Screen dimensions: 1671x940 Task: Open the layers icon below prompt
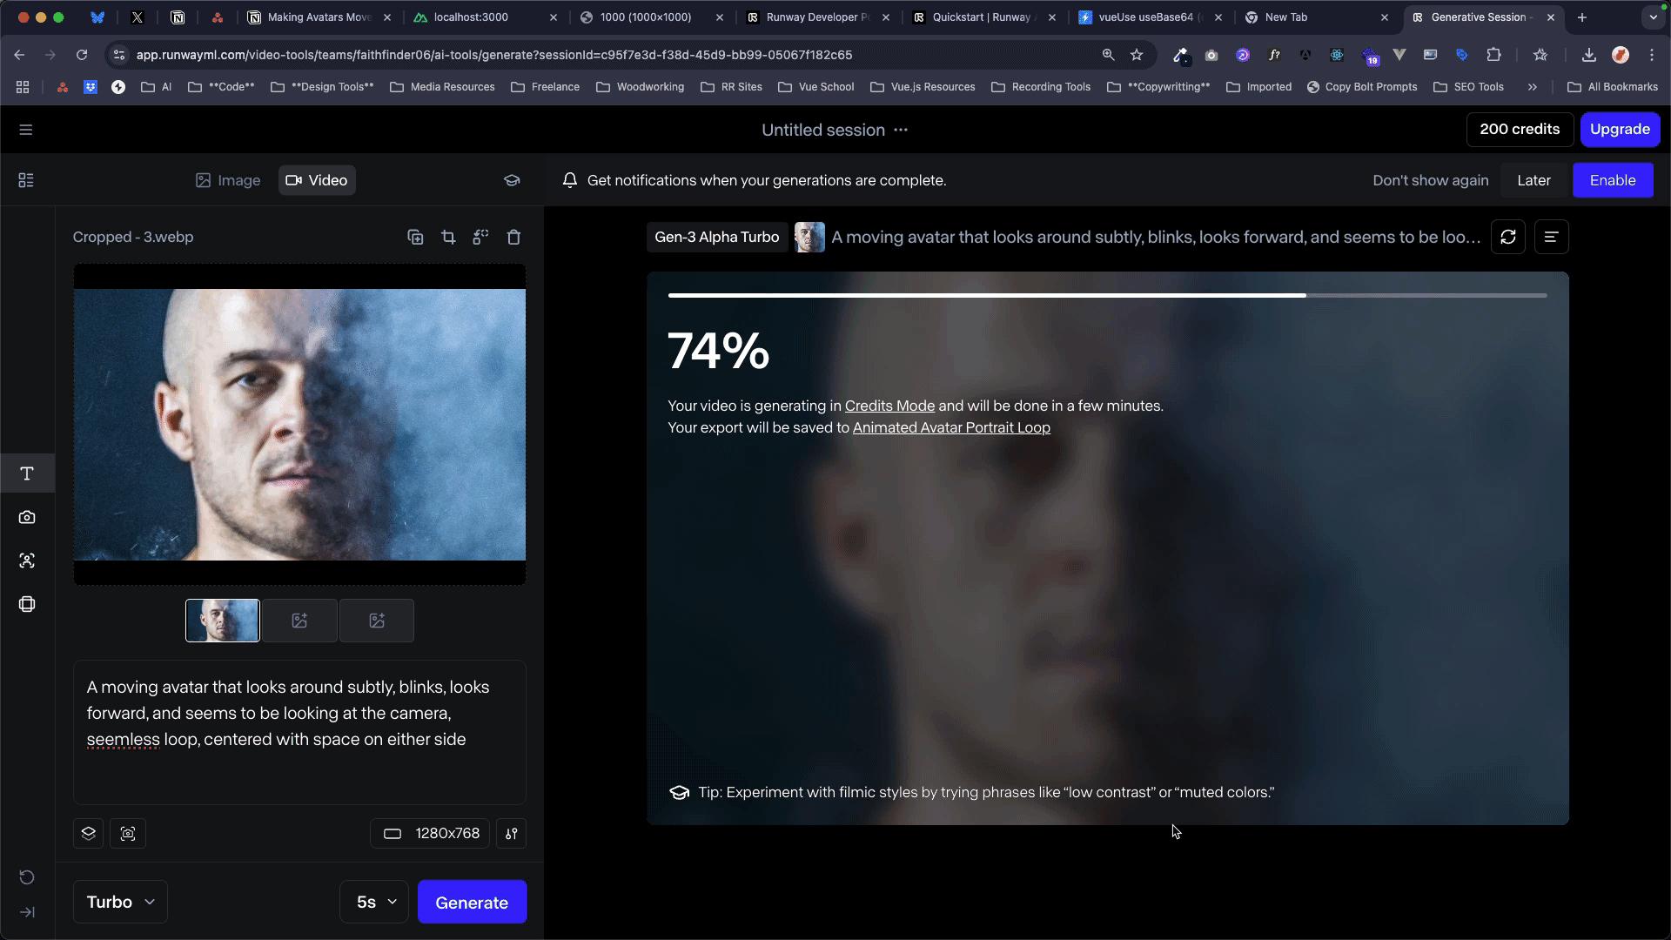point(89,833)
